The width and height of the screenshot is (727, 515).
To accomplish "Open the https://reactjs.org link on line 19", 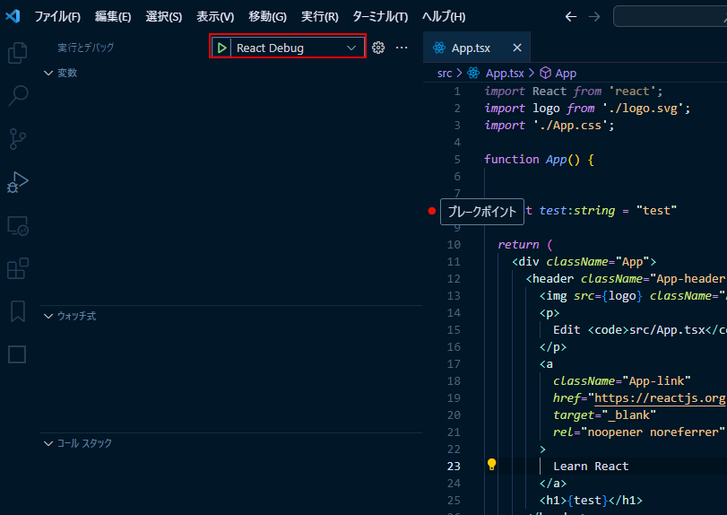I will 659,398.
